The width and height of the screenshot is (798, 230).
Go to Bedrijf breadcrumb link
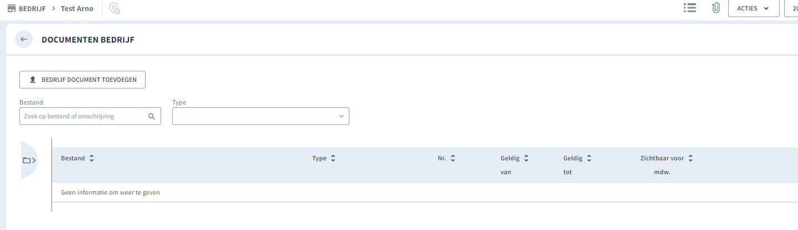[32, 8]
